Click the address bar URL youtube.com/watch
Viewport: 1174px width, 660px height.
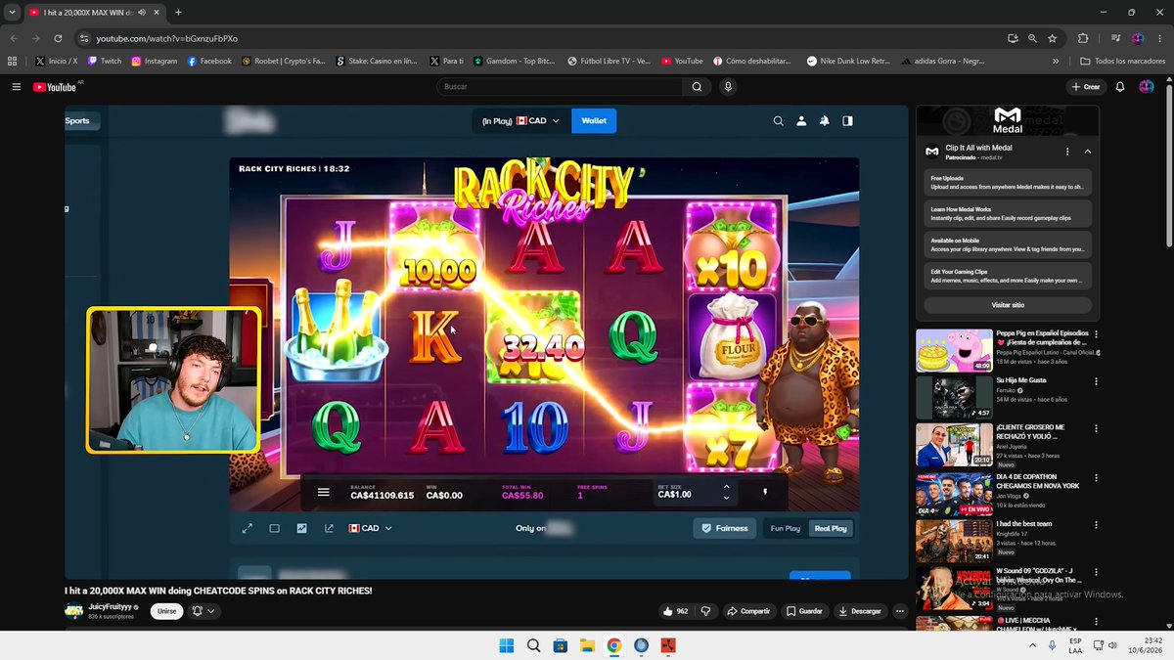tap(167, 38)
